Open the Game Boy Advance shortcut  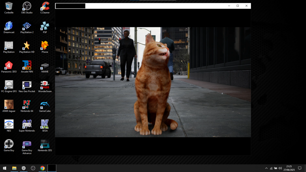pyautogui.click(x=27, y=144)
